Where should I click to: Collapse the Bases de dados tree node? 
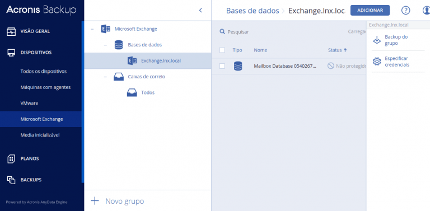(x=106, y=45)
